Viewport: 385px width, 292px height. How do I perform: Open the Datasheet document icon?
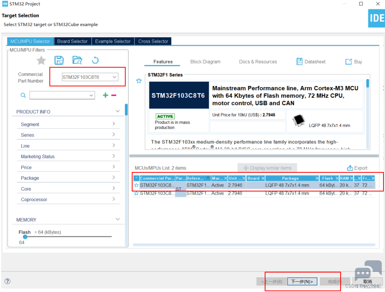(x=300, y=62)
